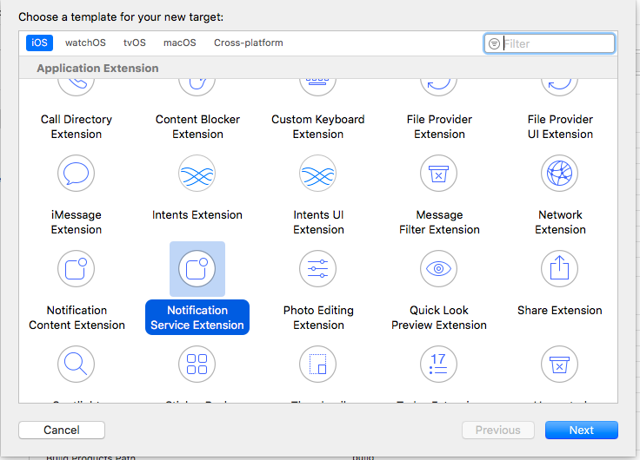Click the 'Share Extension' label text
640x460 pixels.
[x=560, y=311]
